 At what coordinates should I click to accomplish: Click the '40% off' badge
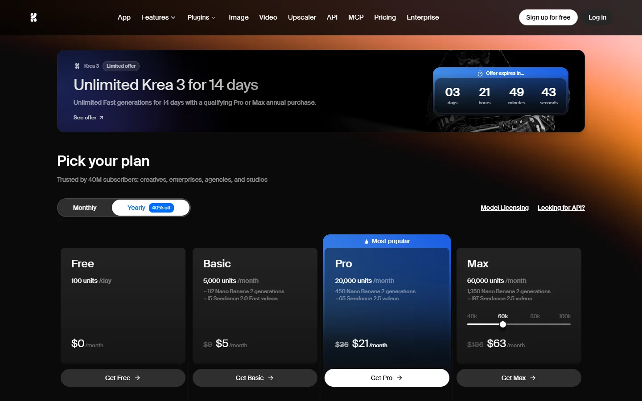161,208
